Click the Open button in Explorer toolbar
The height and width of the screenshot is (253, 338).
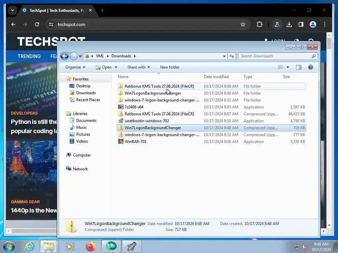tap(104, 67)
